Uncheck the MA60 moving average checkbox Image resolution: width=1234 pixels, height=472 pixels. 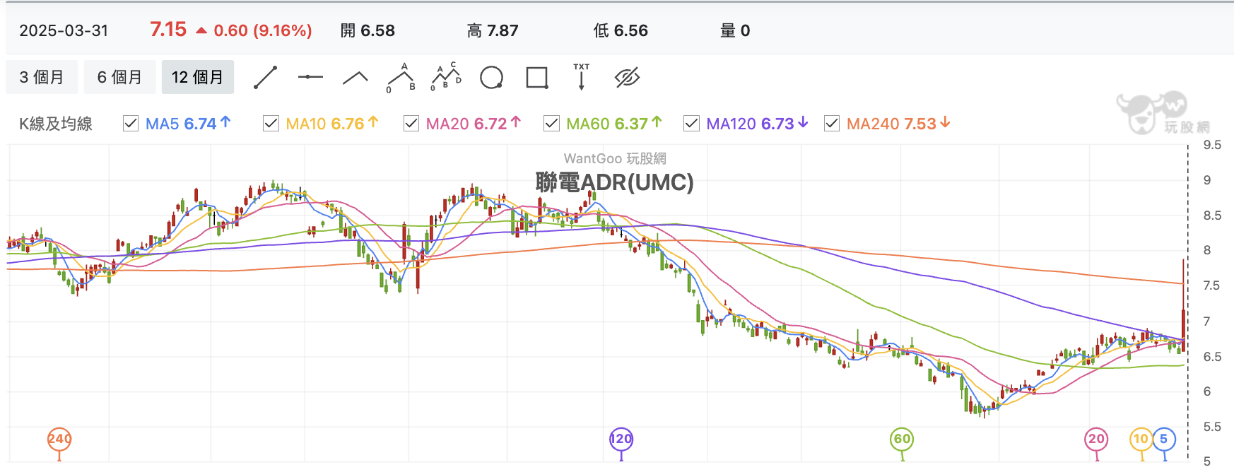[551, 124]
